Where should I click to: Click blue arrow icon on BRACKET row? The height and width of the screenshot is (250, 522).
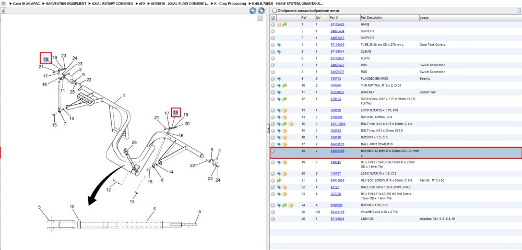(279, 92)
